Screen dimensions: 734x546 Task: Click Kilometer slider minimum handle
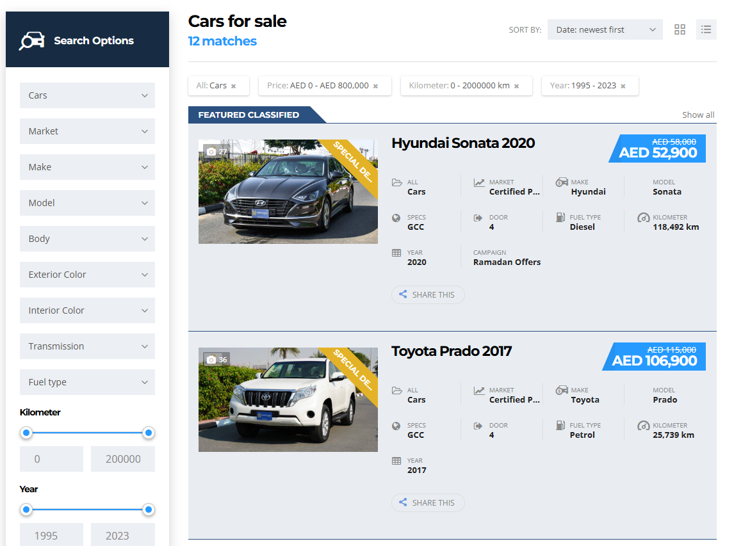point(27,433)
